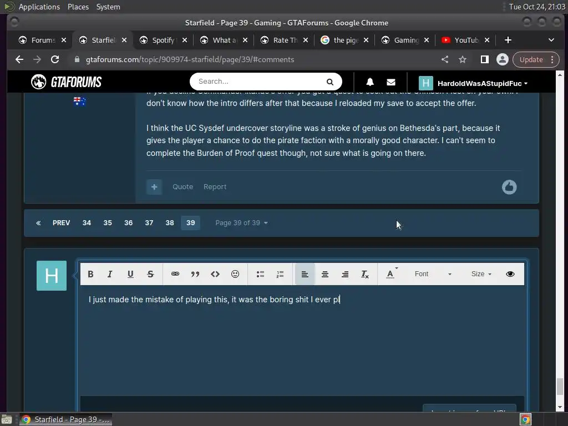568x426 pixels.
Task: Toggle editor preview eye icon
Action: [510, 274]
